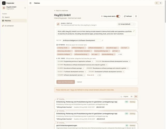Expand CPV codes with Show all 22
The width and height of the screenshot is (166, 129).
91,75
